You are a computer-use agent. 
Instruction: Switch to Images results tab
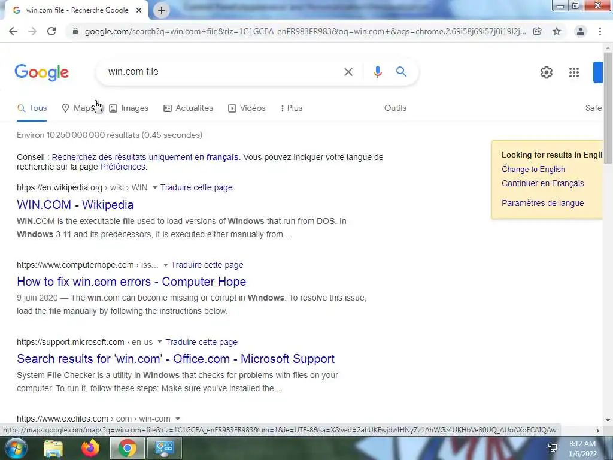(129, 108)
